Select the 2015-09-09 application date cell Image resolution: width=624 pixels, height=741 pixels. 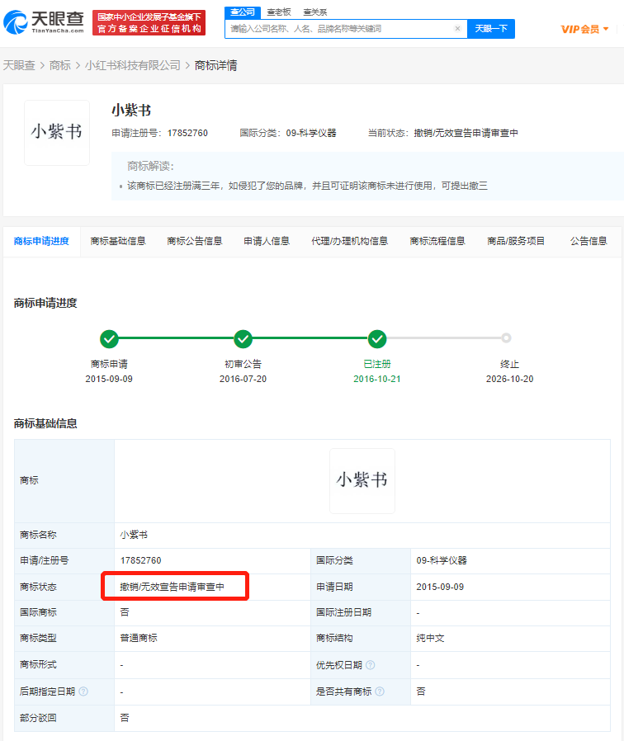(x=511, y=587)
